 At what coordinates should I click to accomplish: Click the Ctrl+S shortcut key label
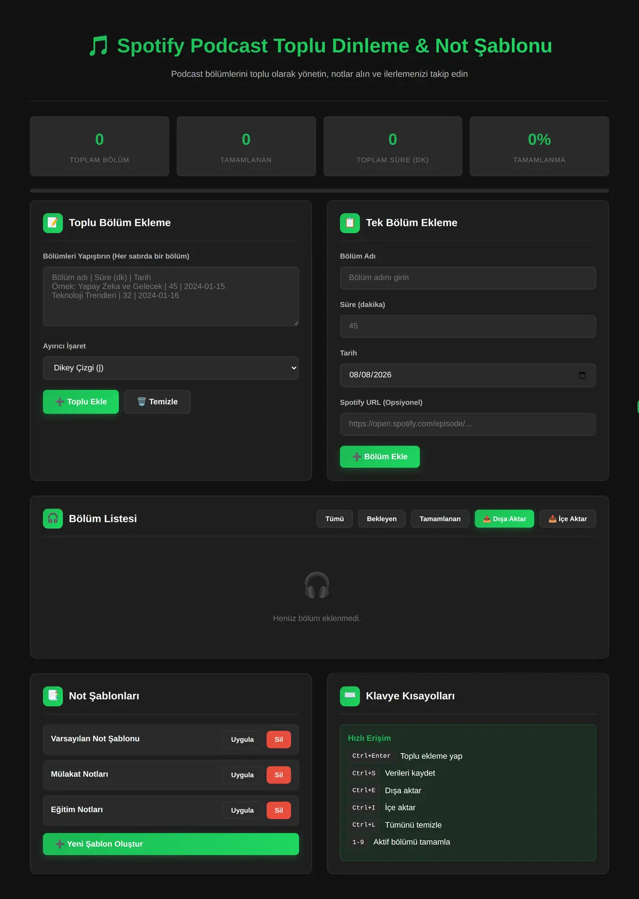(364, 773)
